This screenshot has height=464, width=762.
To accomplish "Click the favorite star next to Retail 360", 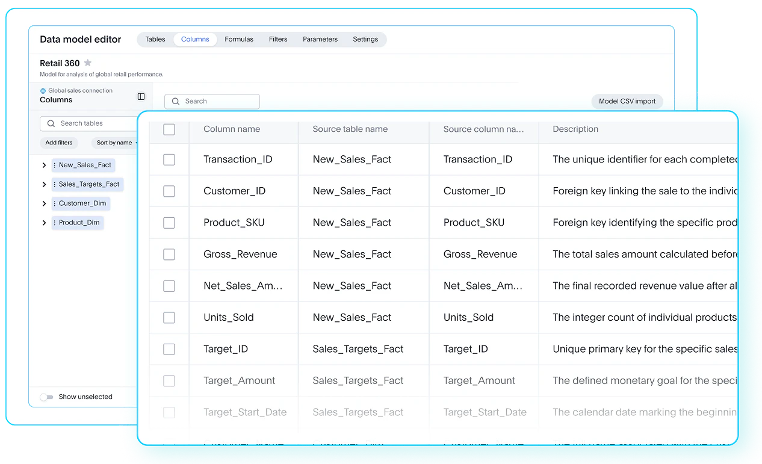I will click(x=88, y=63).
